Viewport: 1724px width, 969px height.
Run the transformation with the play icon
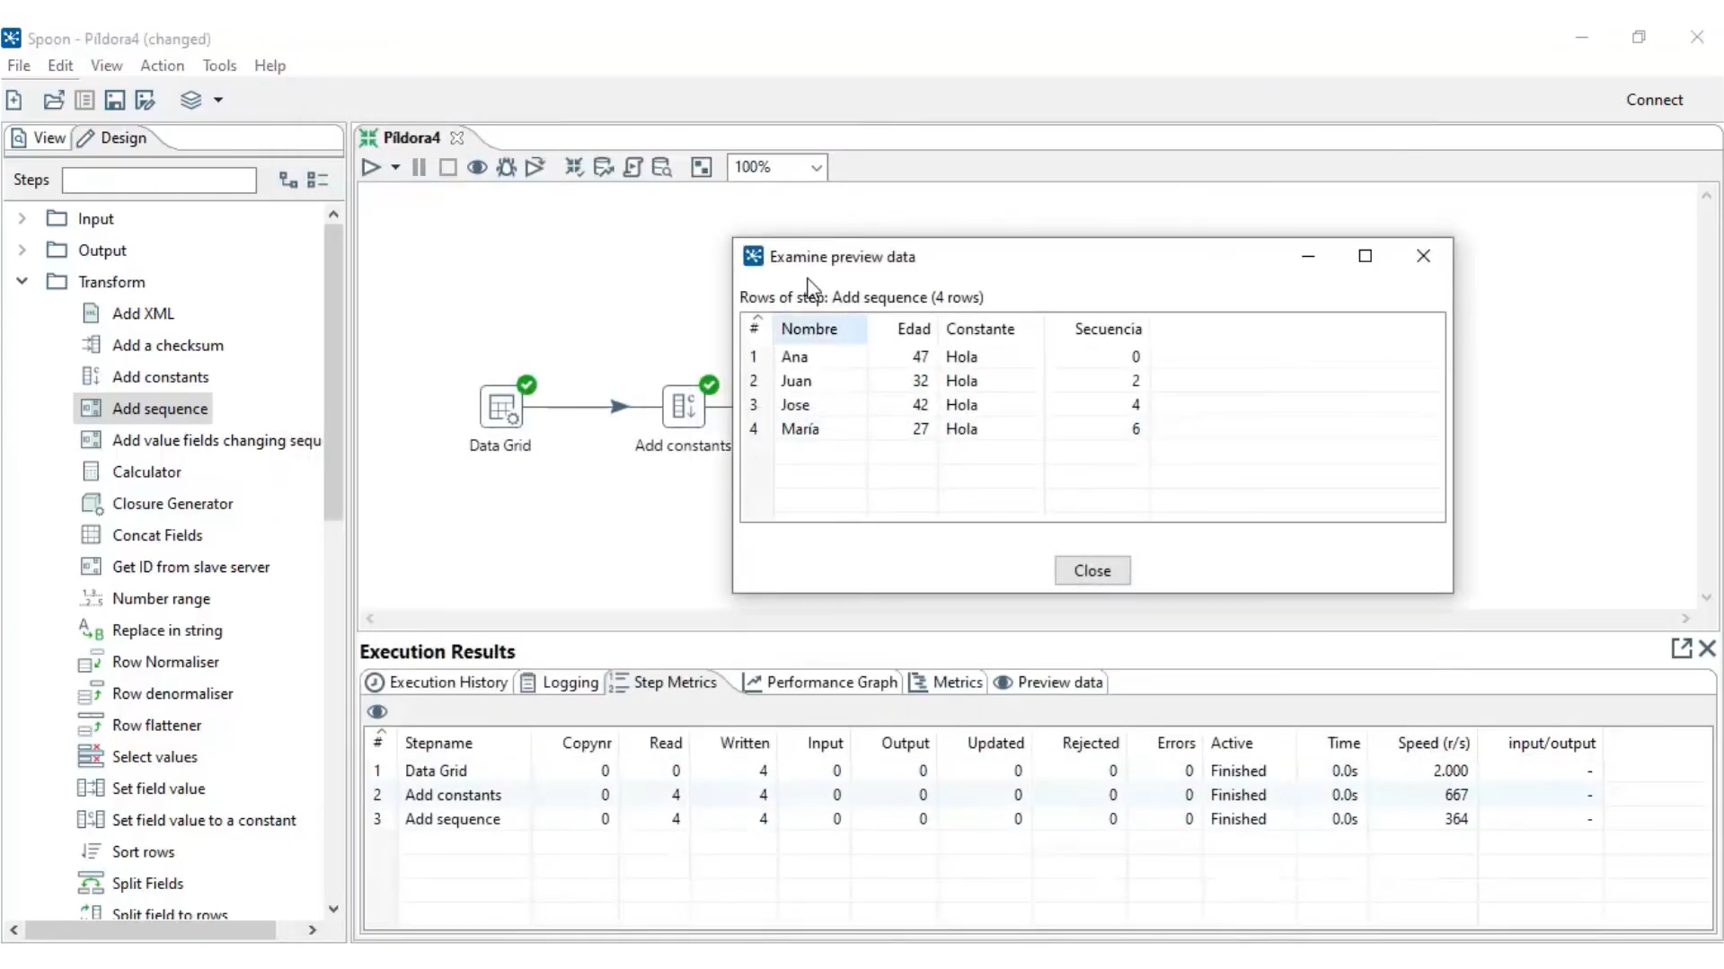374,167
